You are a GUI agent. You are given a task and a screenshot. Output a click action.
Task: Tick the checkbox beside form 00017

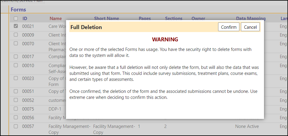(16, 56)
